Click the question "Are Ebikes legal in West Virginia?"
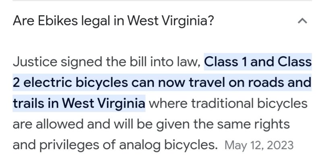Screen dimensions: 322x162 tap(113, 21)
